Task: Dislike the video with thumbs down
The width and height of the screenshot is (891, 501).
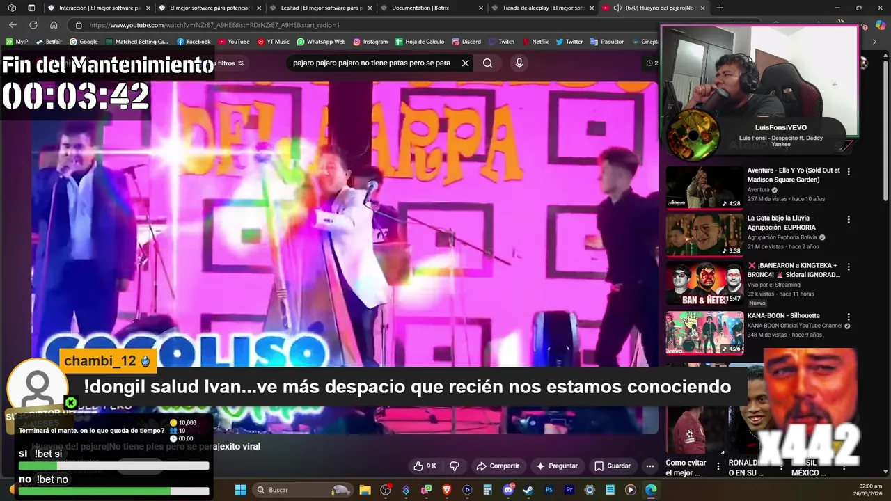Action: coord(455,466)
